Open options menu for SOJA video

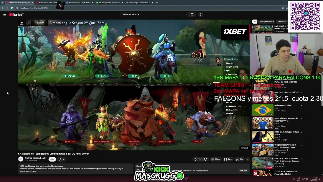pos(302,132)
